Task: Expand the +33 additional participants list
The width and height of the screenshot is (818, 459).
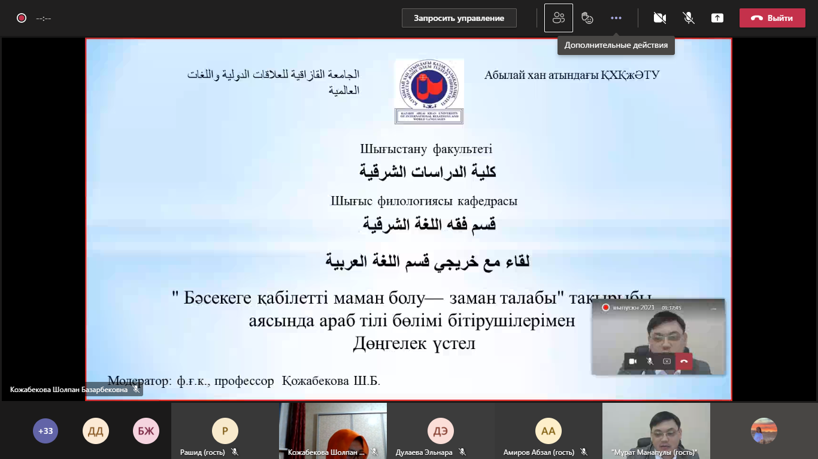Action: coord(46,431)
